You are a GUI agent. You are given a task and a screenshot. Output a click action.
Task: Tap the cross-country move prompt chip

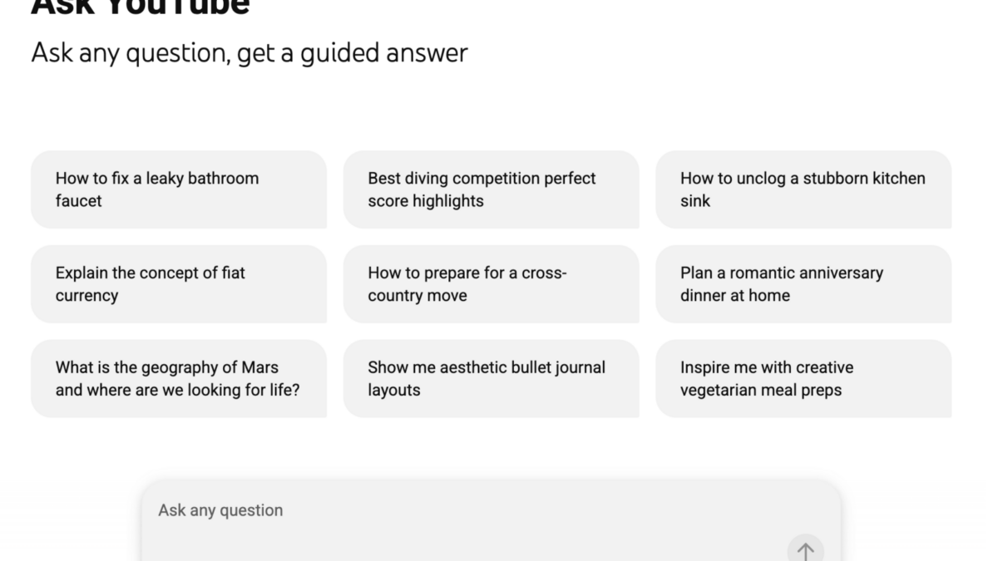pos(491,284)
